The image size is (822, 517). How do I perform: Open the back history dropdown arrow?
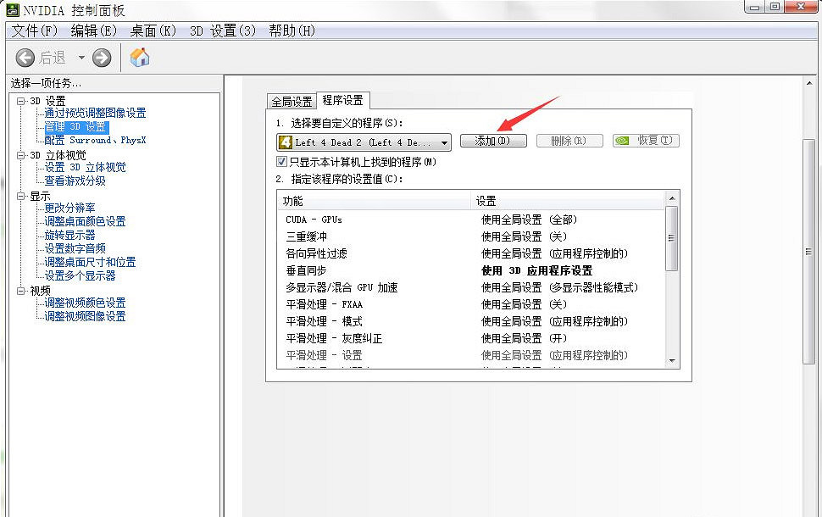(81, 58)
